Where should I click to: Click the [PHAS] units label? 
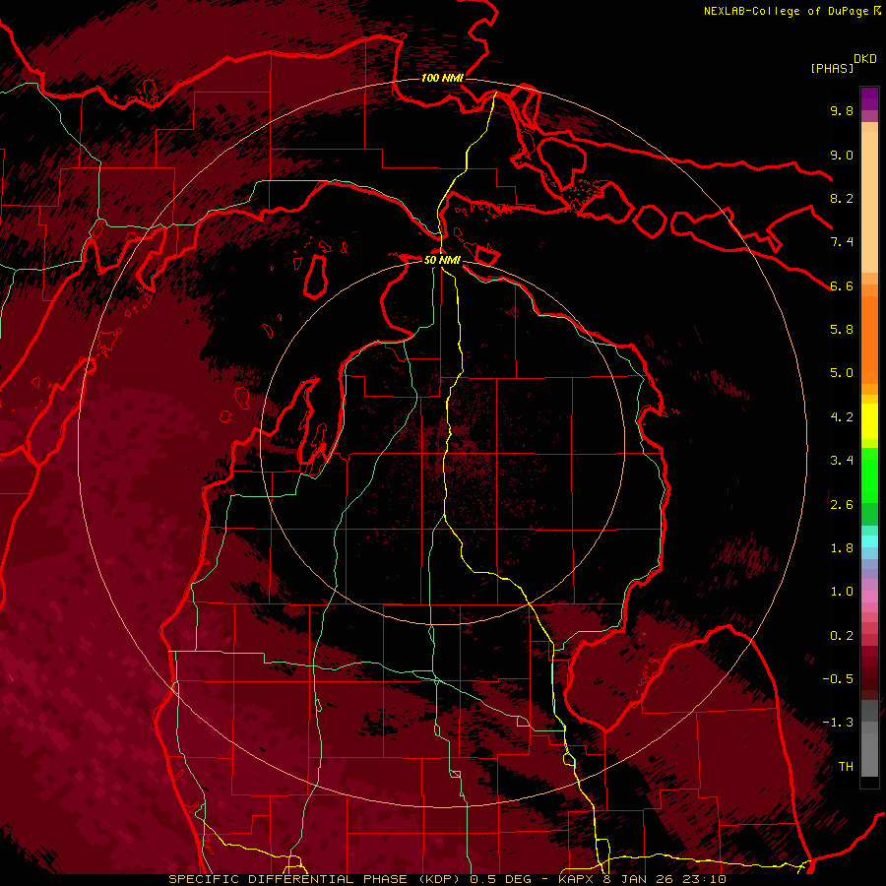[832, 69]
